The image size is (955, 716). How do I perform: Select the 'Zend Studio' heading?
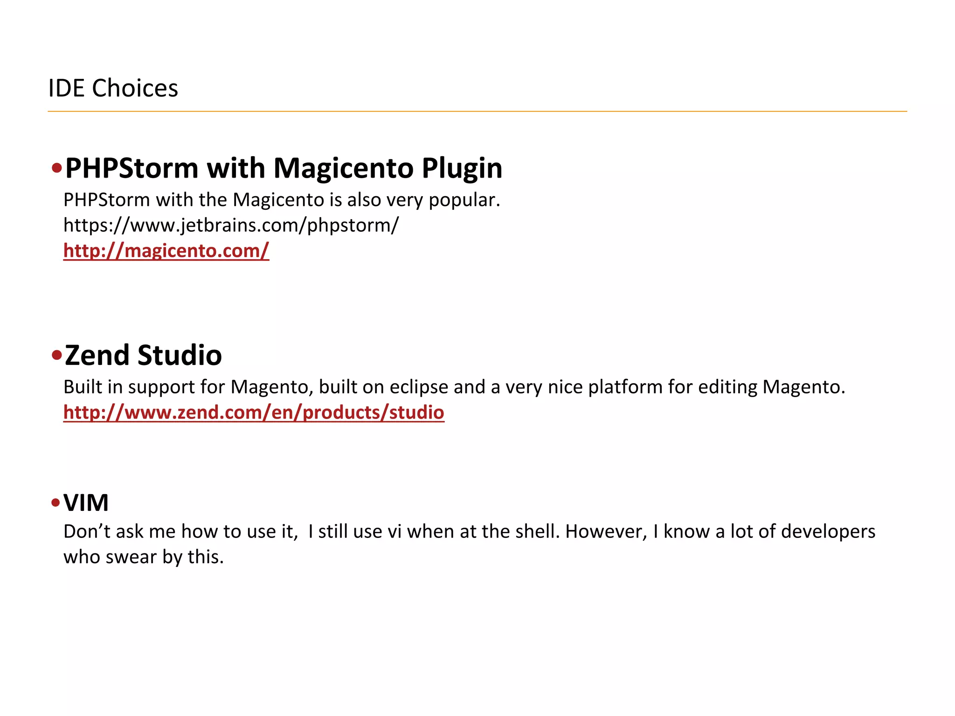(x=143, y=355)
